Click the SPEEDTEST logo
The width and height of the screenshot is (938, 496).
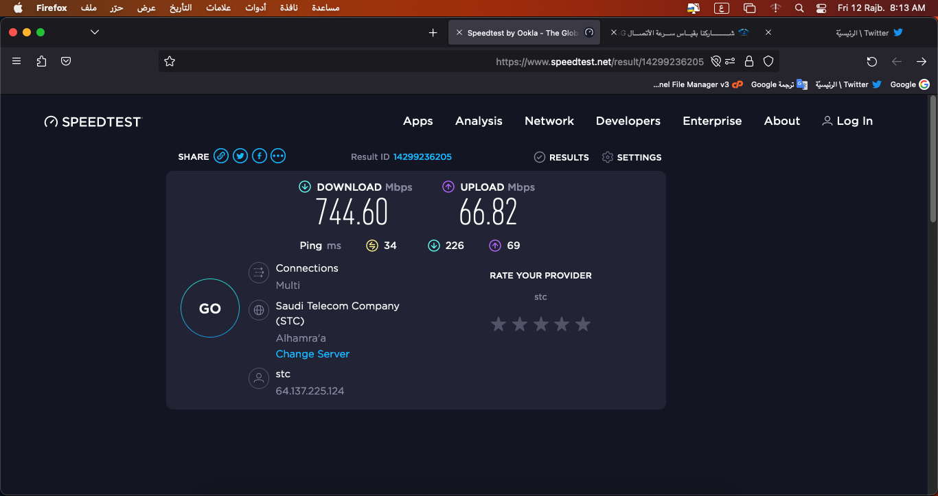click(93, 121)
